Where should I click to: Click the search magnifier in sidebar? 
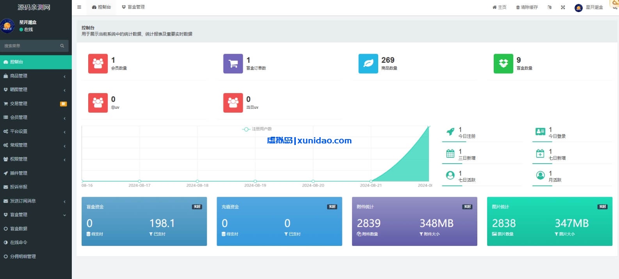coord(62,46)
